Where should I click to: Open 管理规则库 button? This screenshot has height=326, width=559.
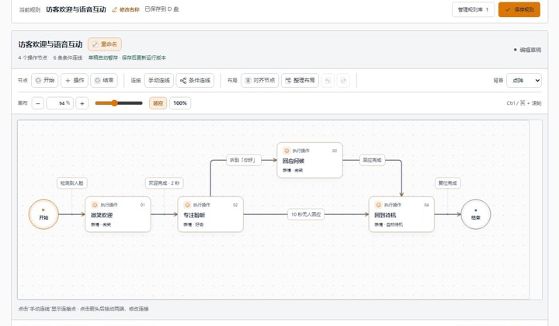(473, 9)
